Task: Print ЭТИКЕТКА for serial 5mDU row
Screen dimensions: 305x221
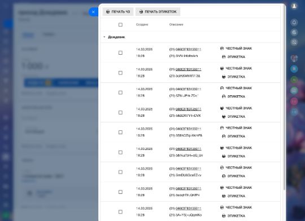Action: [233, 176]
